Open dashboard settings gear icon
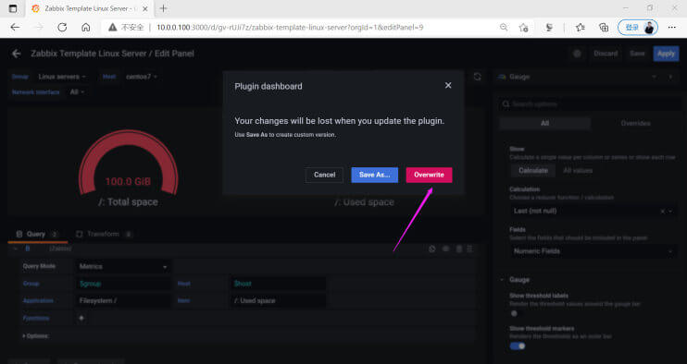Image resolution: width=687 pixels, height=364 pixels. (577, 54)
